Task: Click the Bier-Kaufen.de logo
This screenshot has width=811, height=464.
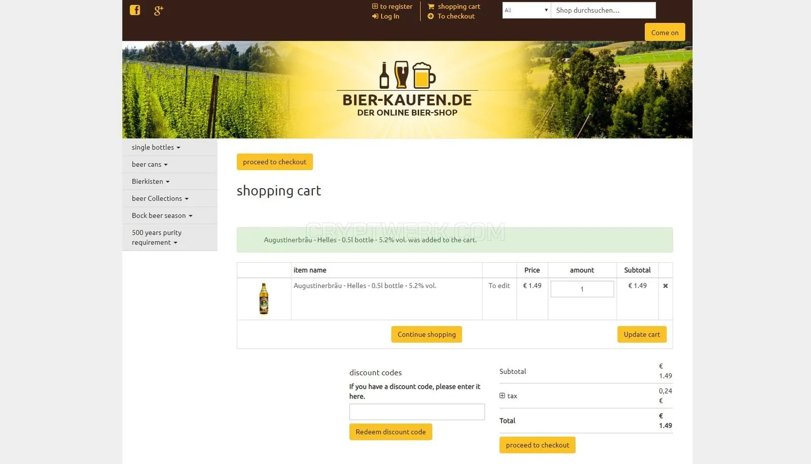Action: (x=407, y=89)
